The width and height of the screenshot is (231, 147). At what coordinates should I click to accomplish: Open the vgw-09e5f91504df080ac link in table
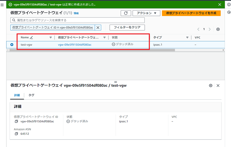(75, 44)
